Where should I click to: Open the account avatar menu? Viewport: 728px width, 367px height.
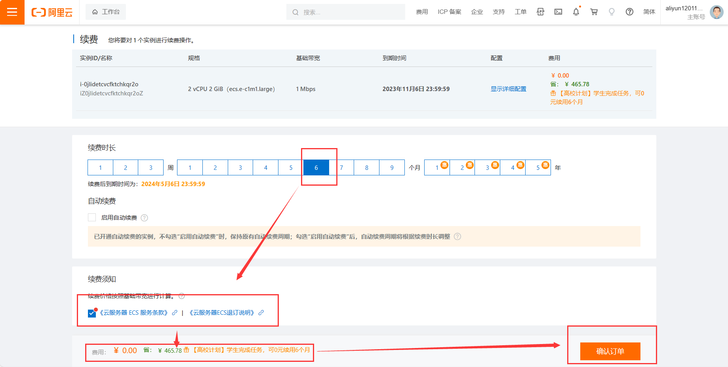point(717,12)
